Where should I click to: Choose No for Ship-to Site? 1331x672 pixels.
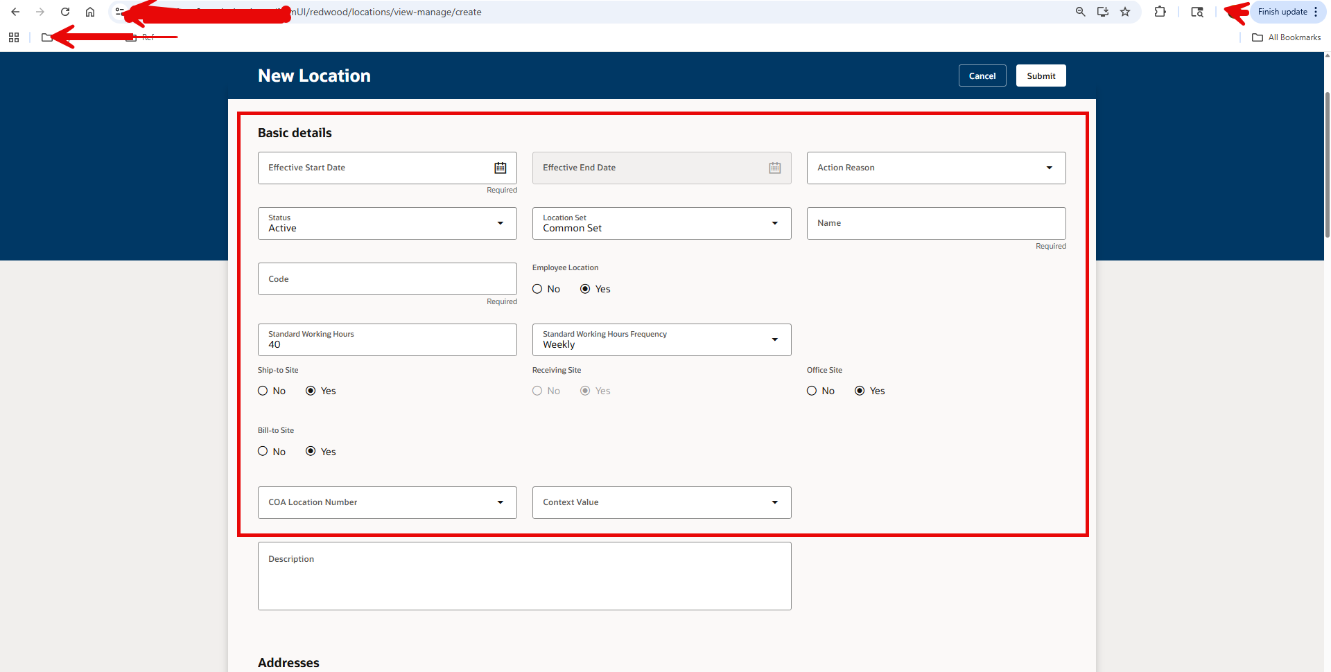(263, 391)
